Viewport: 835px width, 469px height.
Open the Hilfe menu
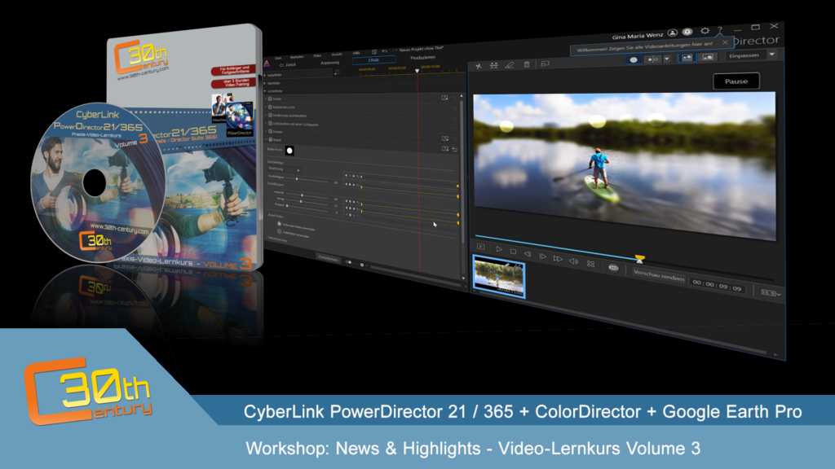[x=356, y=53]
